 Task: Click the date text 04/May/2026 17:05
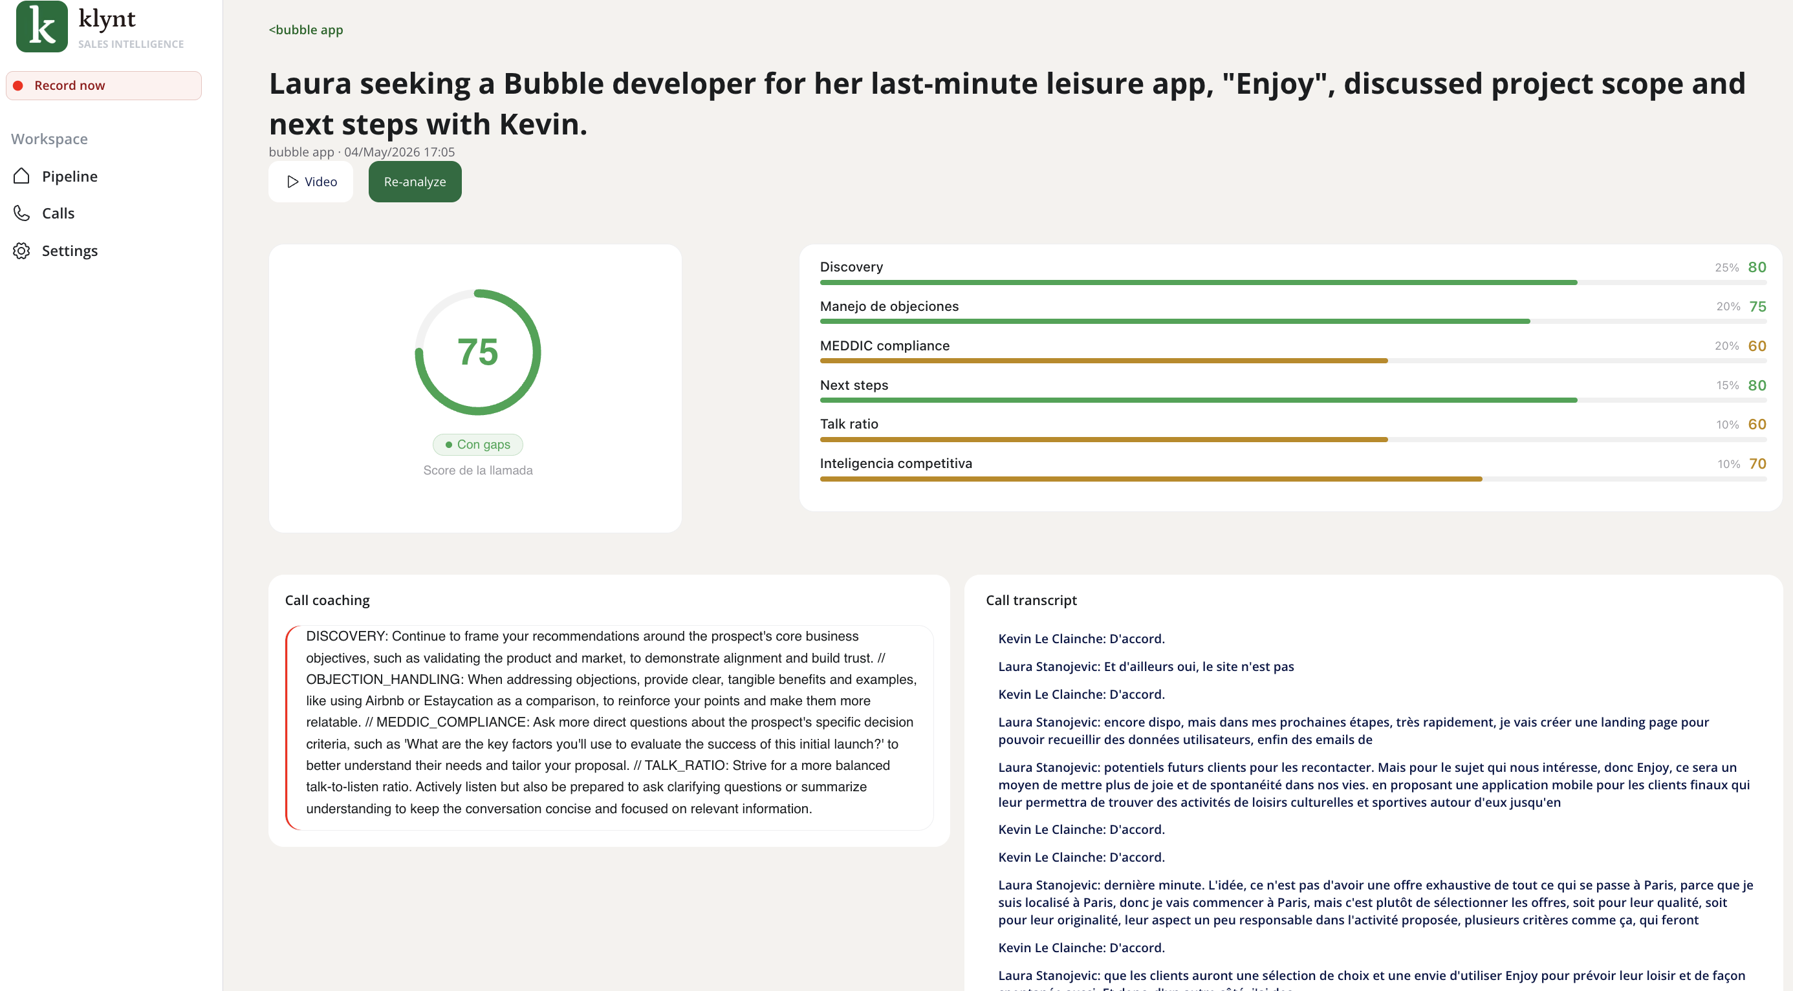click(400, 152)
